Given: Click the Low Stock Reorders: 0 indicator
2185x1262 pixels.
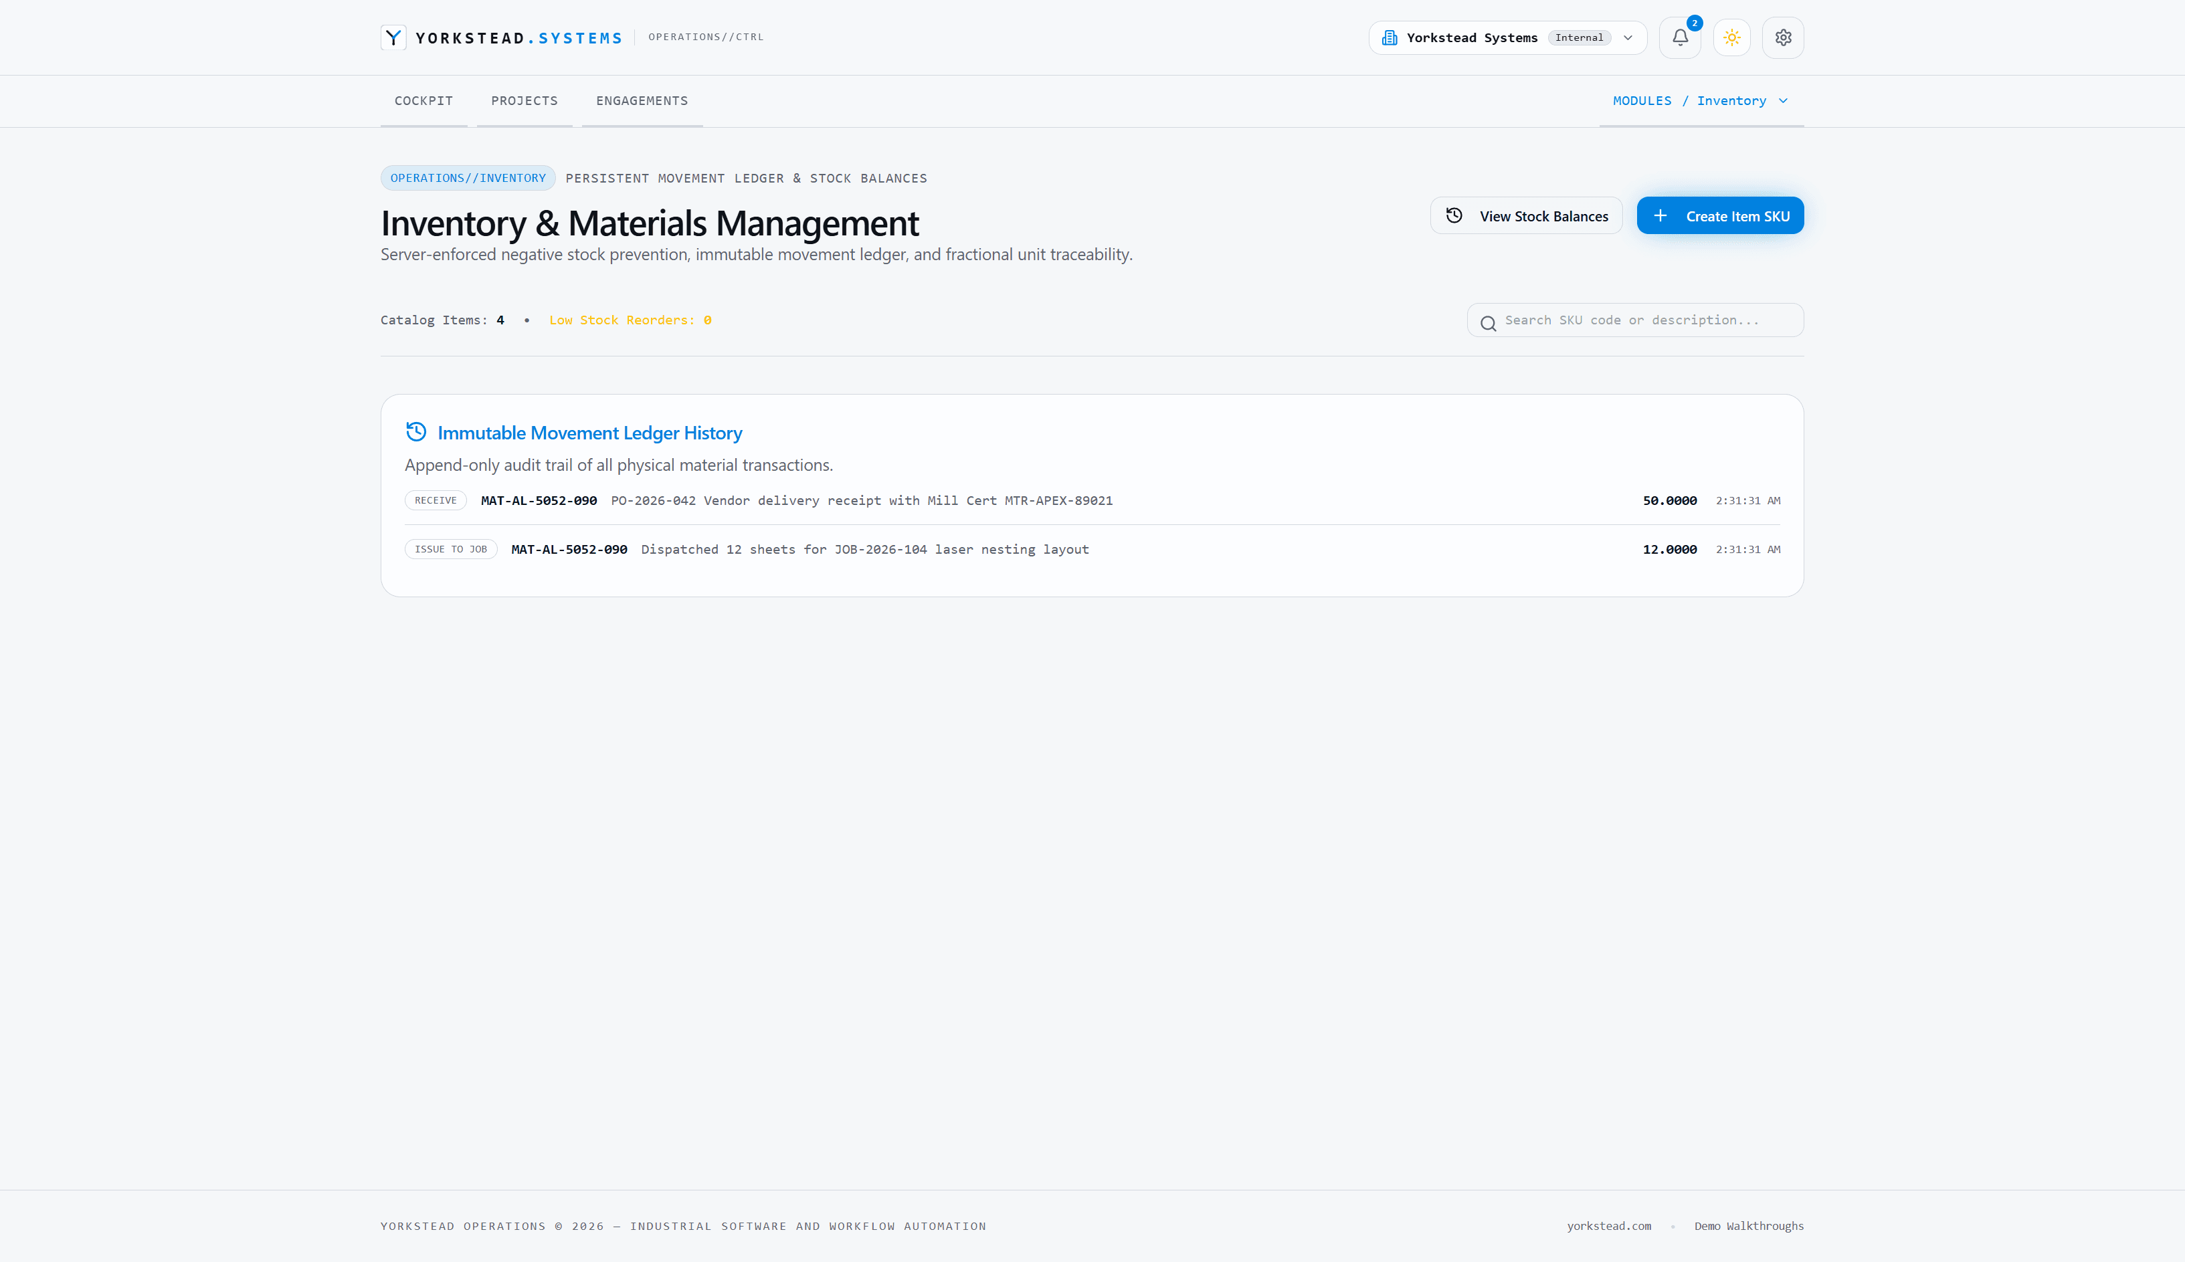Looking at the screenshot, I should pyautogui.click(x=630, y=320).
